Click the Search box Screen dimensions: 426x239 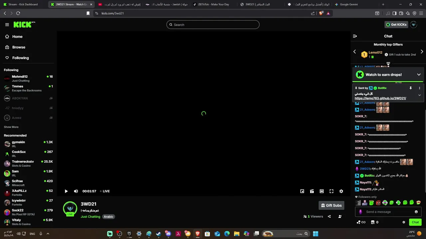[213, 25]
